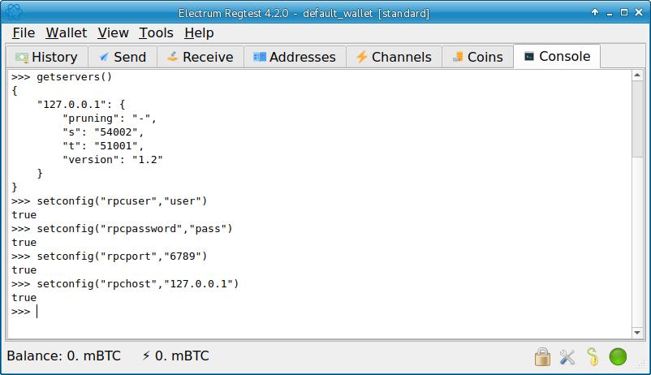Viewport: 651px width, 375px height.
Task: Click the Electrum logo in the title bar
Action: [14, 12]
